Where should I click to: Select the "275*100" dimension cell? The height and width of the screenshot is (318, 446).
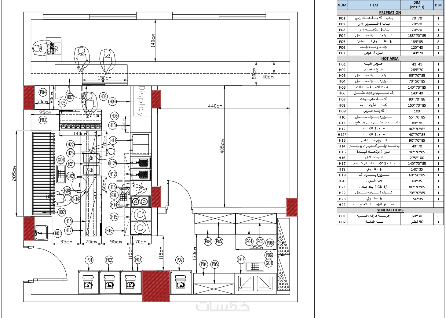tap(417, 158)
